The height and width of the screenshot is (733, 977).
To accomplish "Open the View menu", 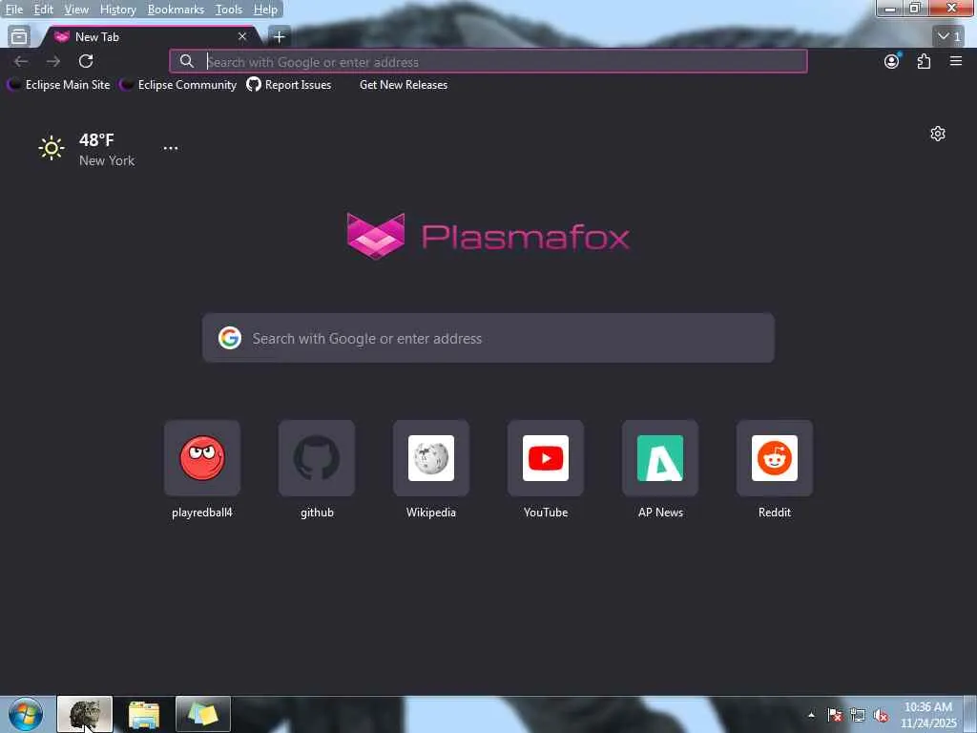I will (76, 10).
